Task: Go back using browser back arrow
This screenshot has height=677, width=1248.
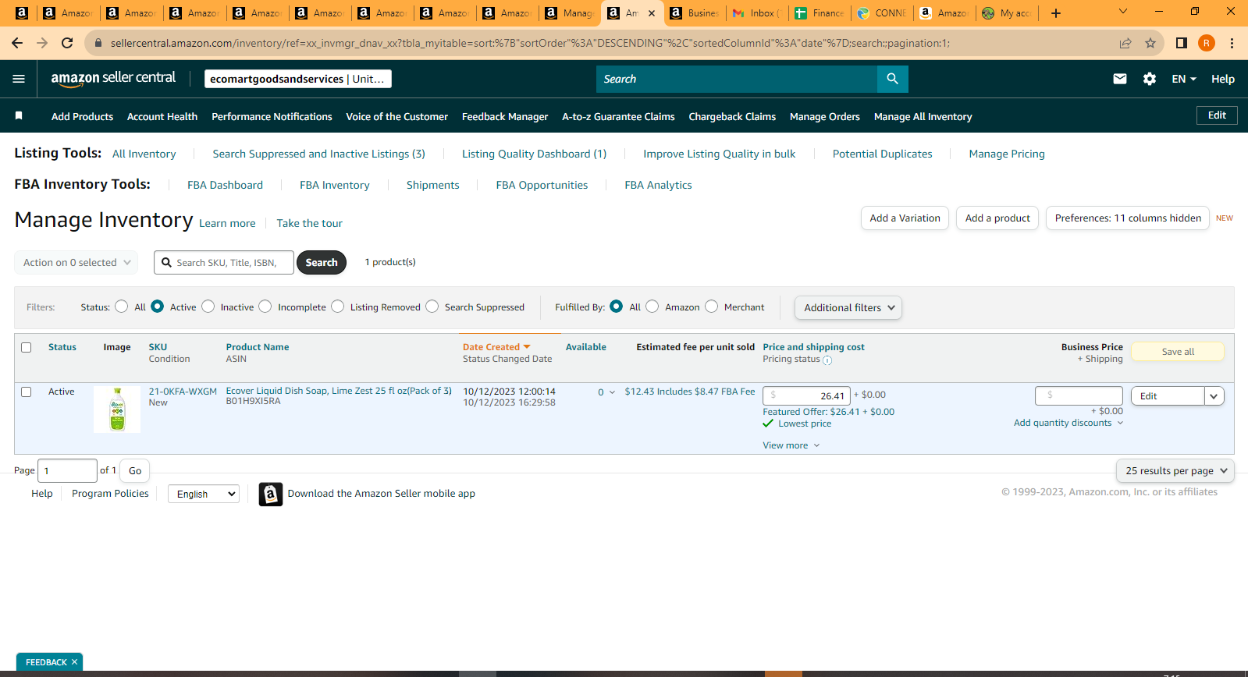Action: click(17, 43)
